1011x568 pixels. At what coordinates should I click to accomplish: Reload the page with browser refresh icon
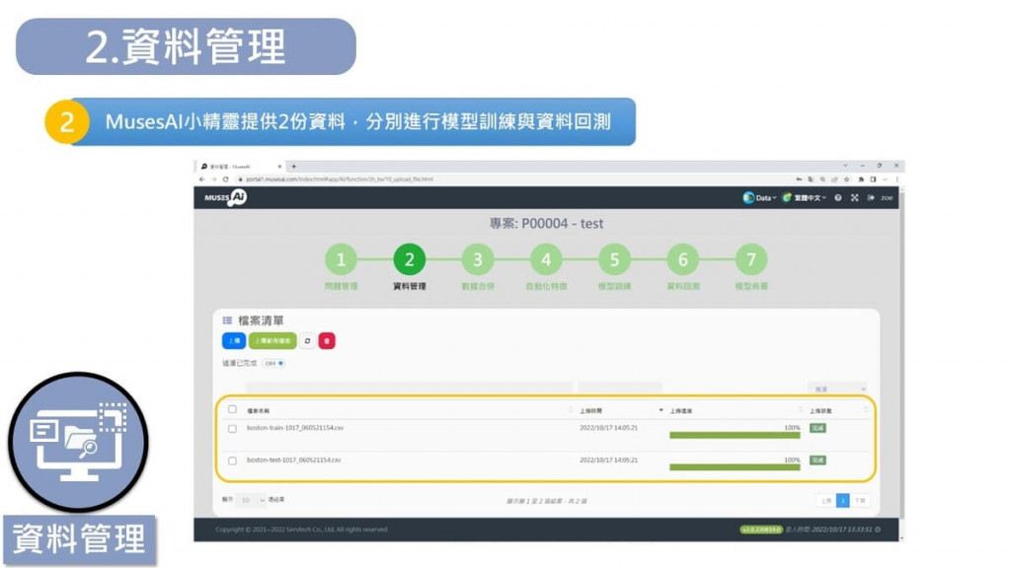tap(226, 179)
